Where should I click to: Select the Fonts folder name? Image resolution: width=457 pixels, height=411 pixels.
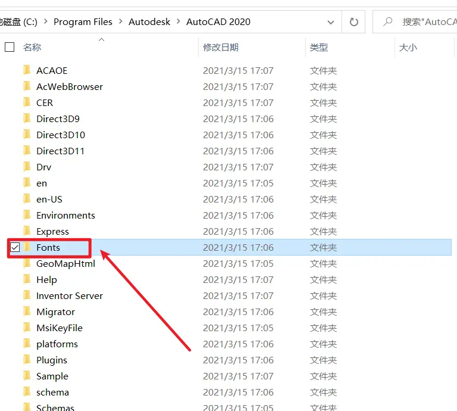click(48, 248)
